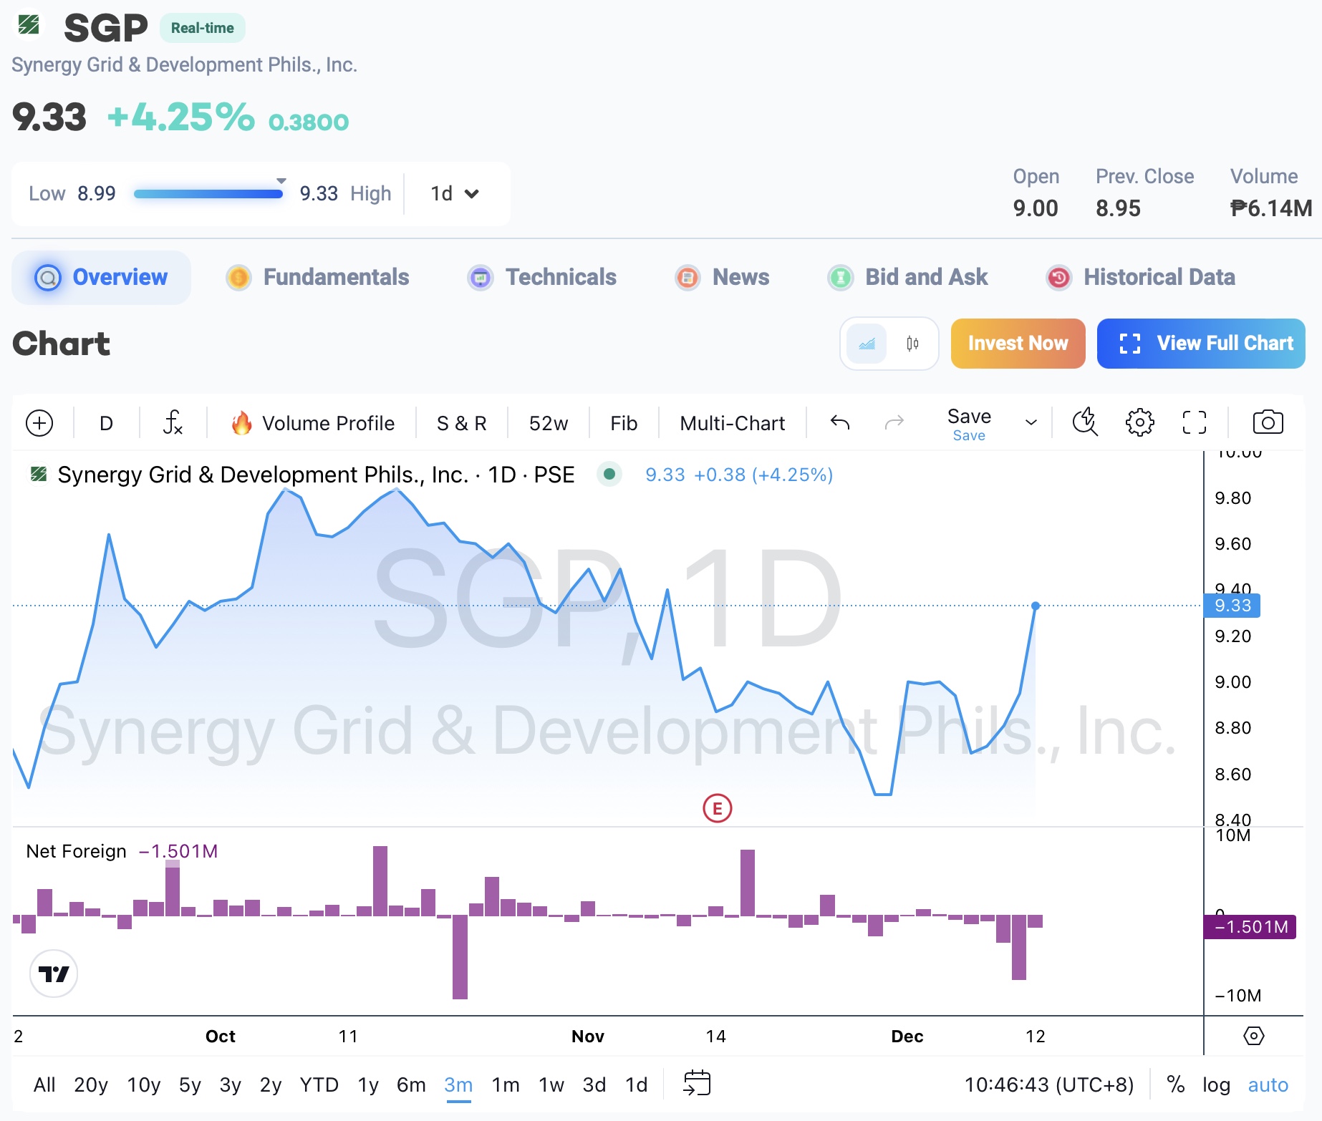
Task: Open the 1d timeframe dropdown
Action: coord(453,193)
